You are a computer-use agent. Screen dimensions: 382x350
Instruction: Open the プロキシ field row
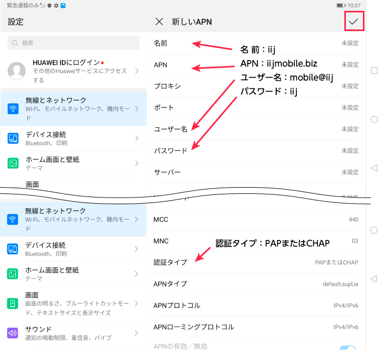(x=256, y=86)
